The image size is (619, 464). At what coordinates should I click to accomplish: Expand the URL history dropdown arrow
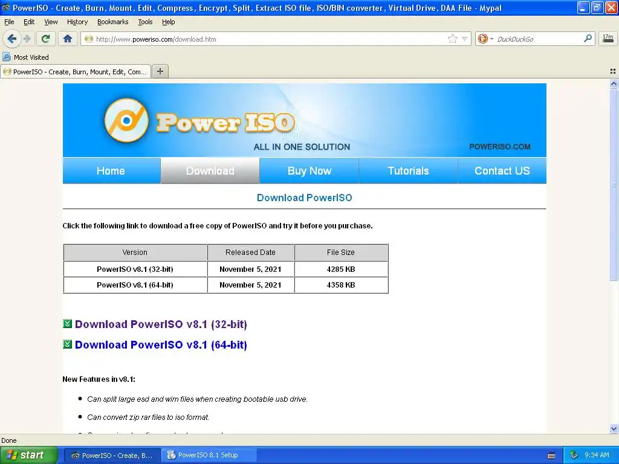tap(465, 39)
